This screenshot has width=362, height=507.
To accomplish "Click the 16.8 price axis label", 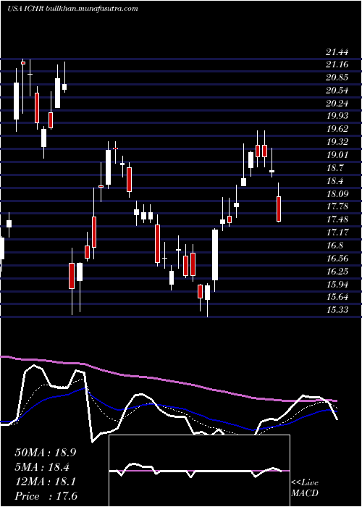I will coord(335,245).
